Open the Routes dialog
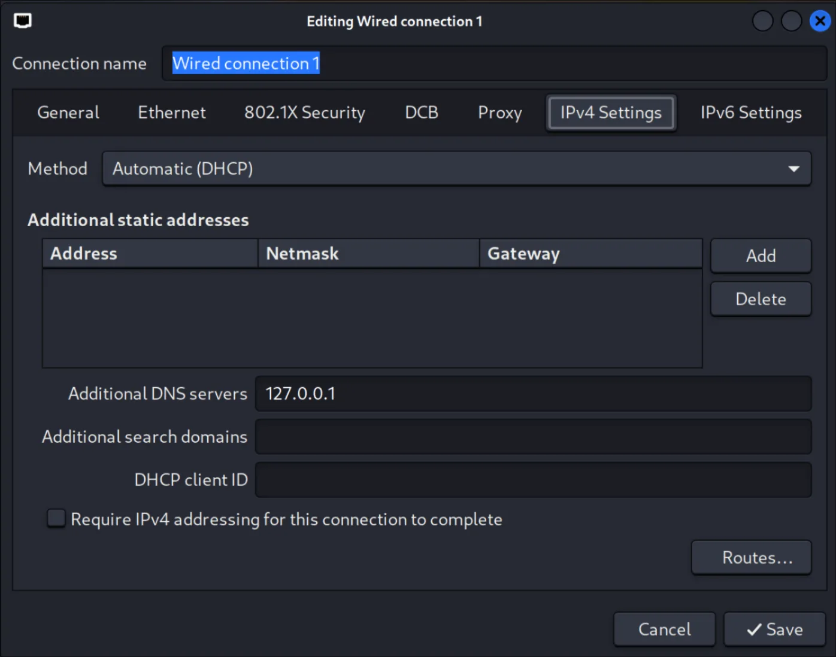The height and width of the screenshot is (657, 836). click(751, 557)
